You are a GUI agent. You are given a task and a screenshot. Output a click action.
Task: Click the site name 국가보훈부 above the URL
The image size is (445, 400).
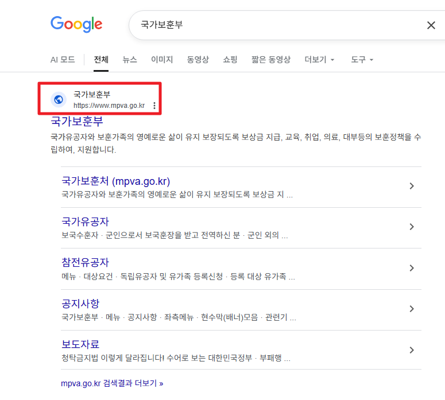pyautogui.click(x=92, y=94)
